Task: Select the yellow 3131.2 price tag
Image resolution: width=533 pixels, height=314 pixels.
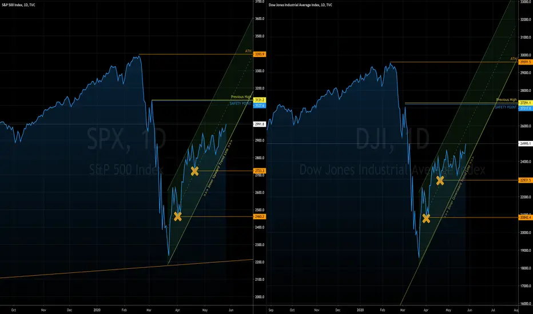Action: tap(260, 100)
